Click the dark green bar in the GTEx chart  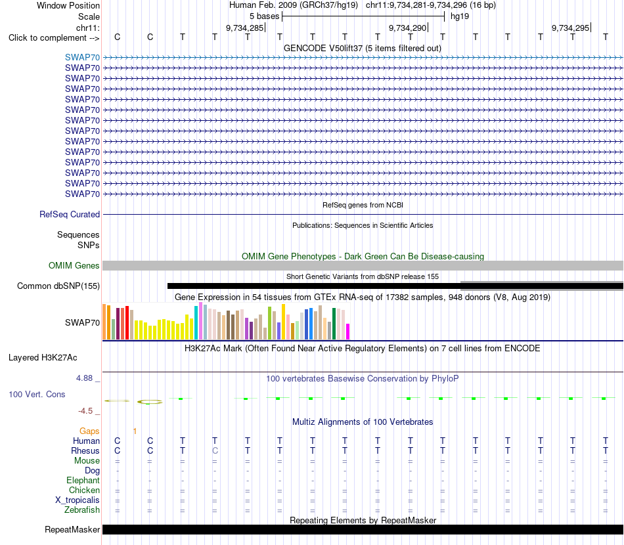(x=334, y=324)
